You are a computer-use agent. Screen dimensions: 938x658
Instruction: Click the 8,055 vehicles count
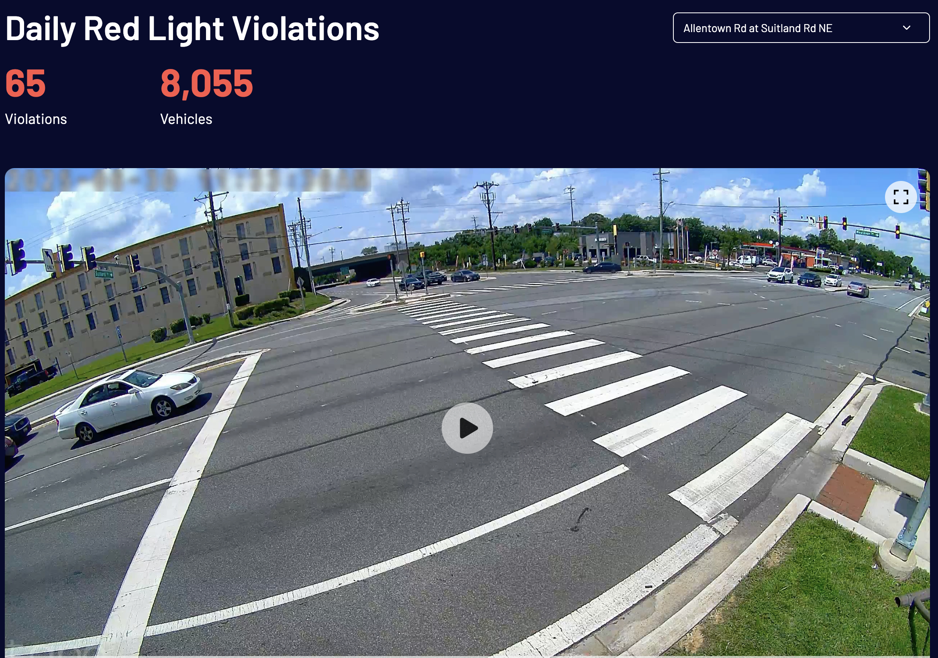[206, 84]
